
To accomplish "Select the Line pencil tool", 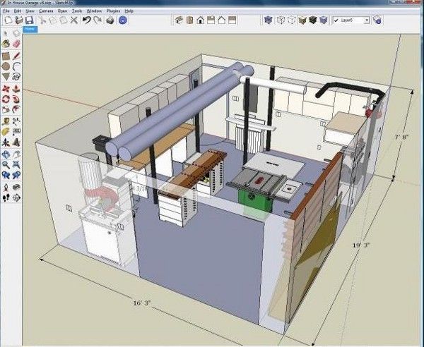I will [16, 56].
